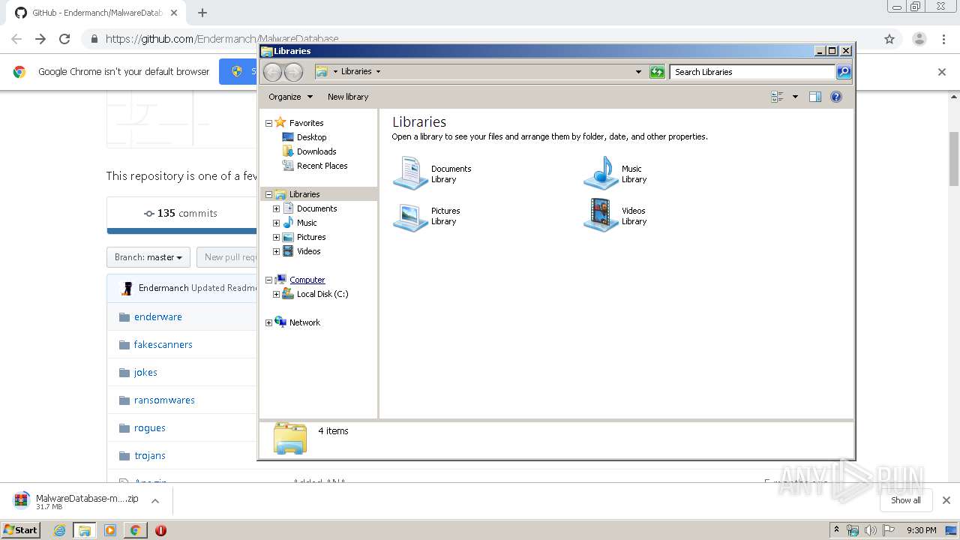
Task: Open a new Chrome tab
Action: 202,13
